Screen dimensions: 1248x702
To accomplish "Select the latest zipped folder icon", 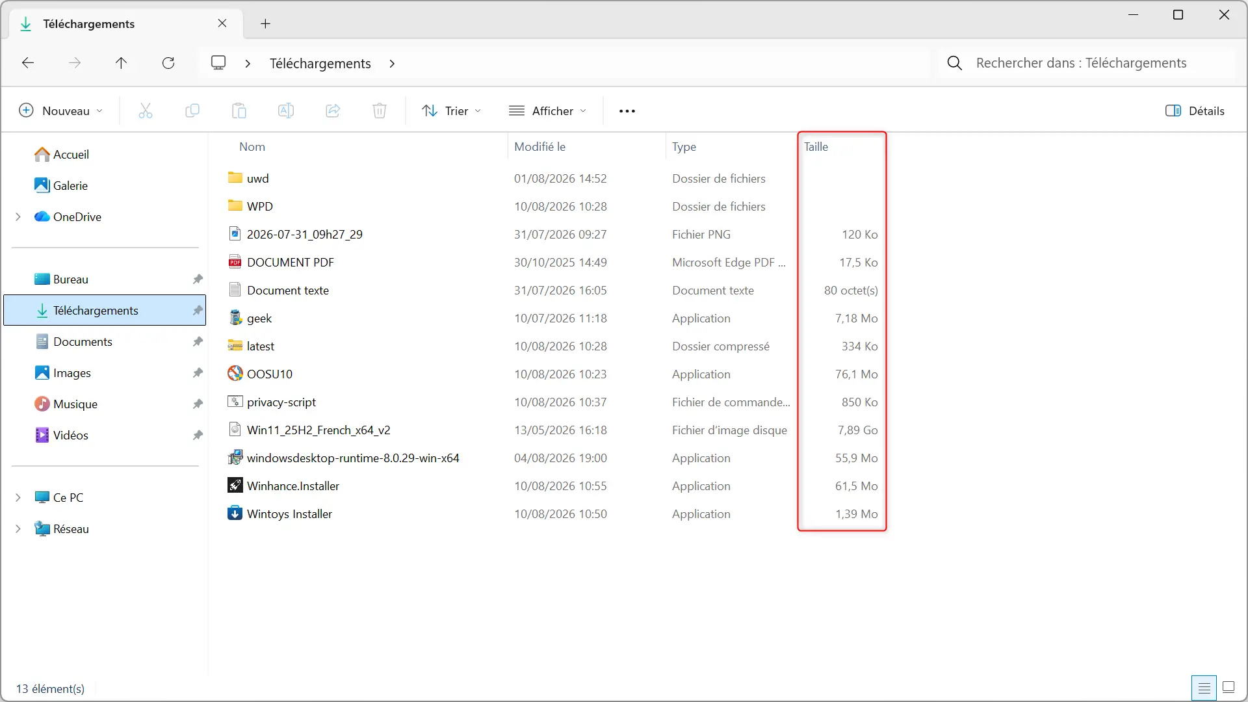I will click(x=235, y=346).
